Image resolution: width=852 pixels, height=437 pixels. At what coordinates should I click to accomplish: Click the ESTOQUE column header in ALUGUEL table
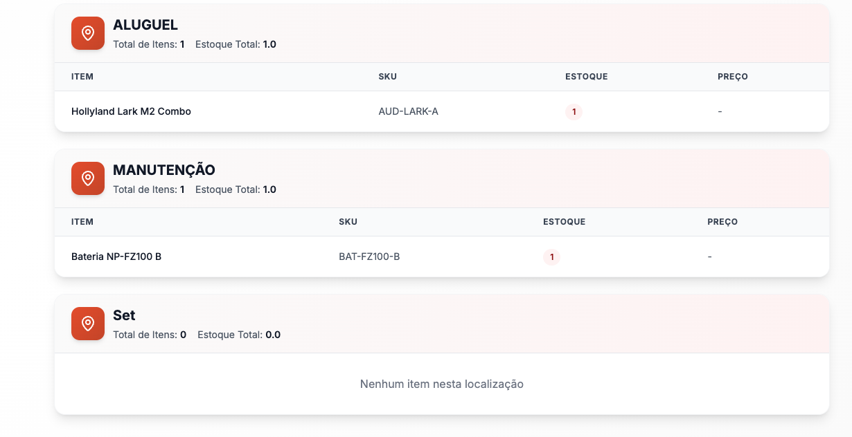point(587,77)
